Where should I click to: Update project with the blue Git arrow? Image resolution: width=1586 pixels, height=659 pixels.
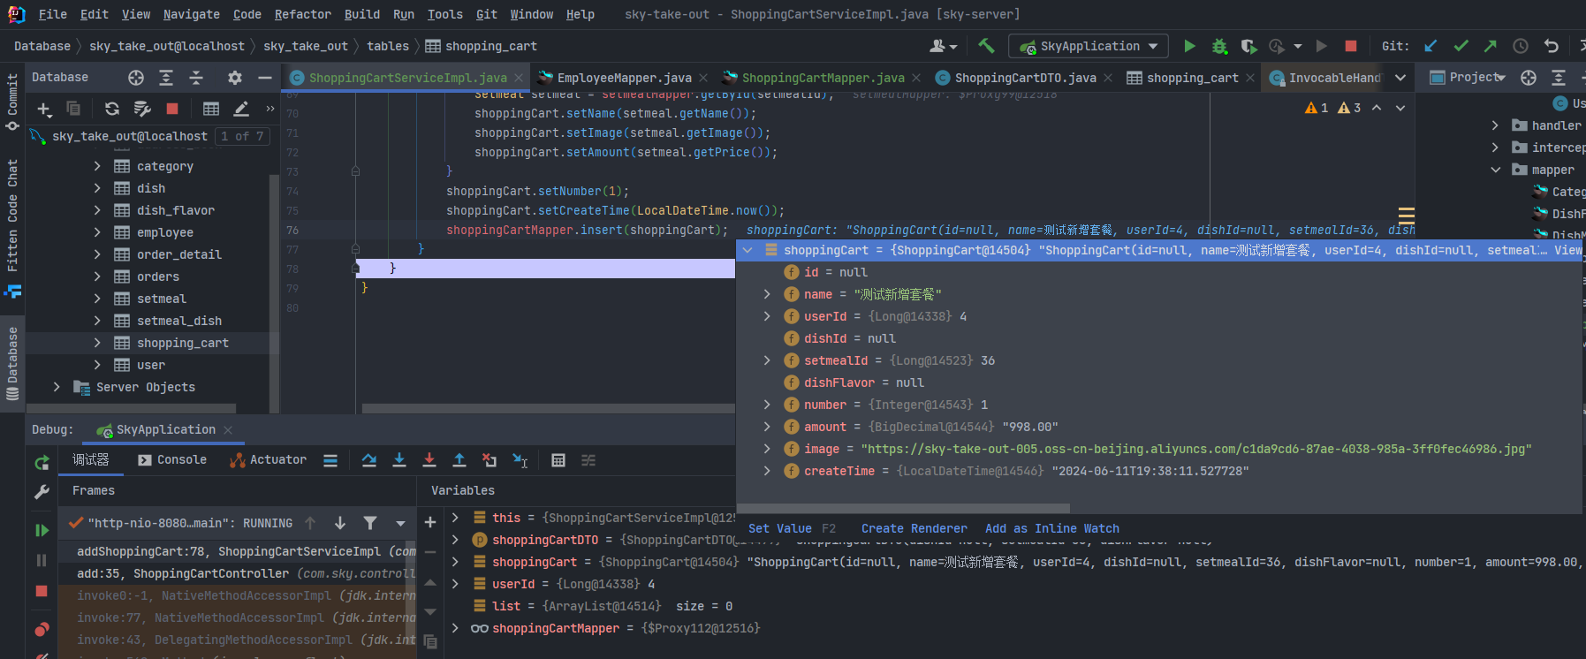click(x=1430, y=46)
